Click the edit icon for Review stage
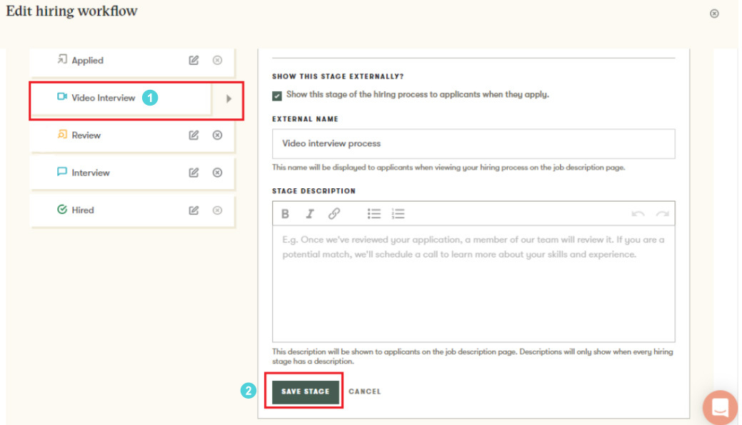Viewport: 742px width, 425px height. click(194, 135)
